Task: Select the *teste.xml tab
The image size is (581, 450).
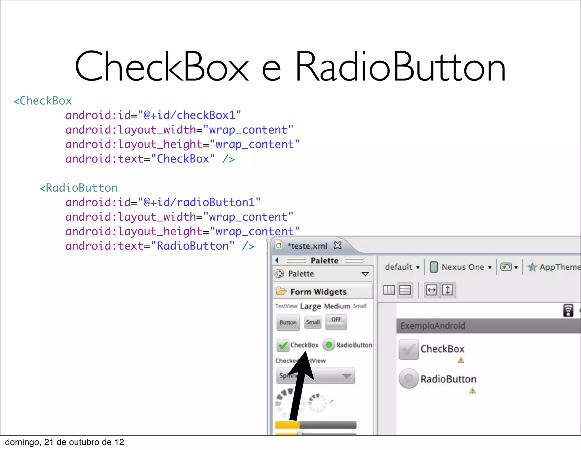Action: click(307, 246)
